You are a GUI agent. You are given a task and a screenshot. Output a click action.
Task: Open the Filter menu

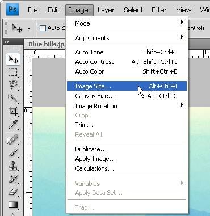[159, 10]
